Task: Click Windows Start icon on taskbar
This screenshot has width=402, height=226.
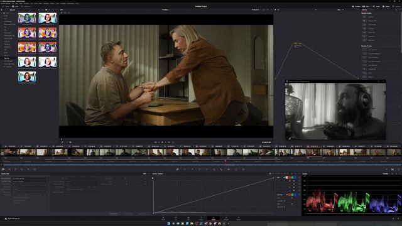Action: click(169, 223)
